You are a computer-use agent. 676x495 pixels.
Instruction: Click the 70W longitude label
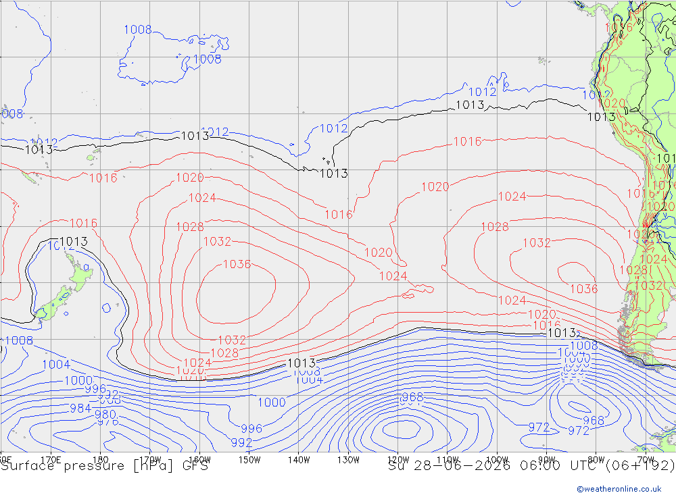pyautogui.click(x=646, y=460)
